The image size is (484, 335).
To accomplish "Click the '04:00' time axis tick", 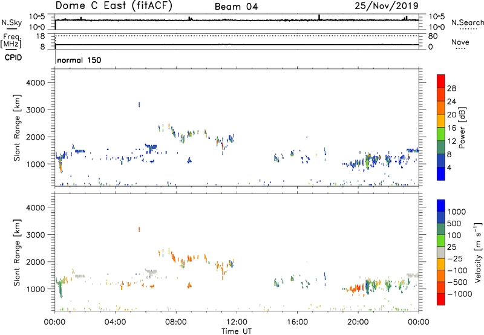I will [x=115, y=322].
